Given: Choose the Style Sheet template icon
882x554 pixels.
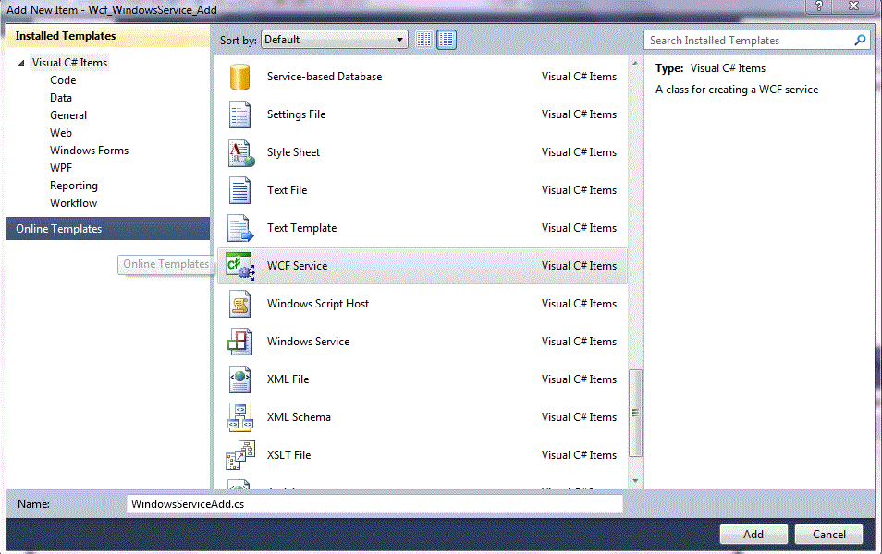Looking at the screenshot, I should tap(239, 151).
